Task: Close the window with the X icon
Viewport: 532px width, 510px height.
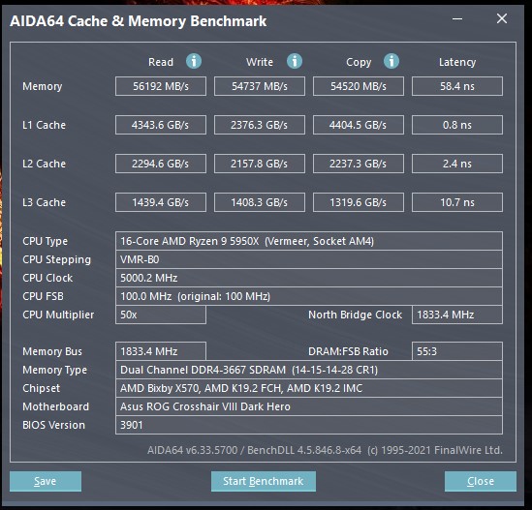Action: (x=502, y=18)
